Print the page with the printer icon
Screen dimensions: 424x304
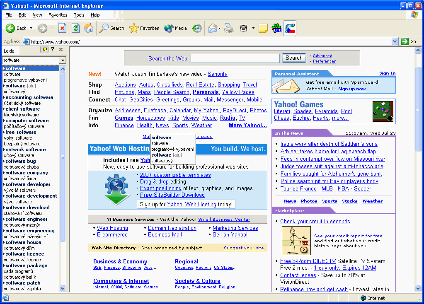[229, 28]
